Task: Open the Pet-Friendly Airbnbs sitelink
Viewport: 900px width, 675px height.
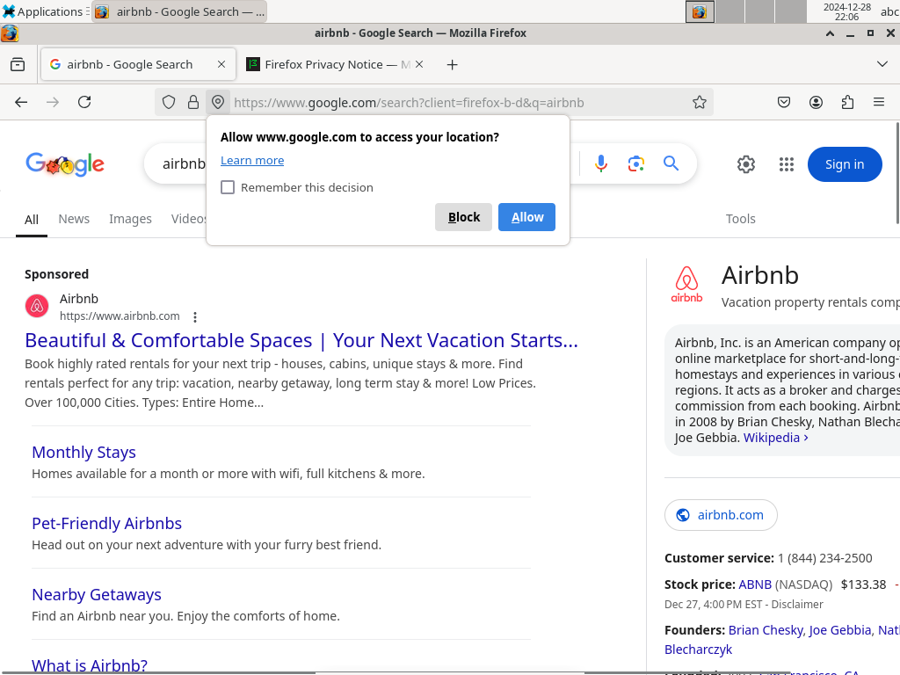Action: point(106,524)
